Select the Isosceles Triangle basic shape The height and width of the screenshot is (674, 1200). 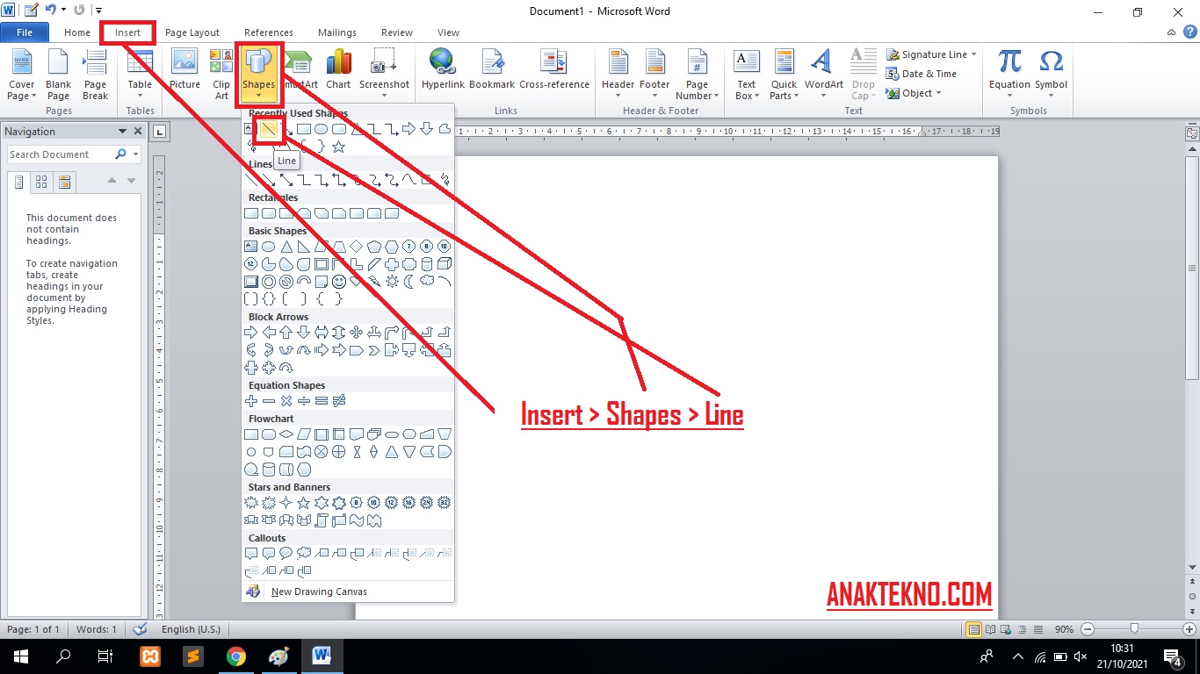tap(286, 247)
